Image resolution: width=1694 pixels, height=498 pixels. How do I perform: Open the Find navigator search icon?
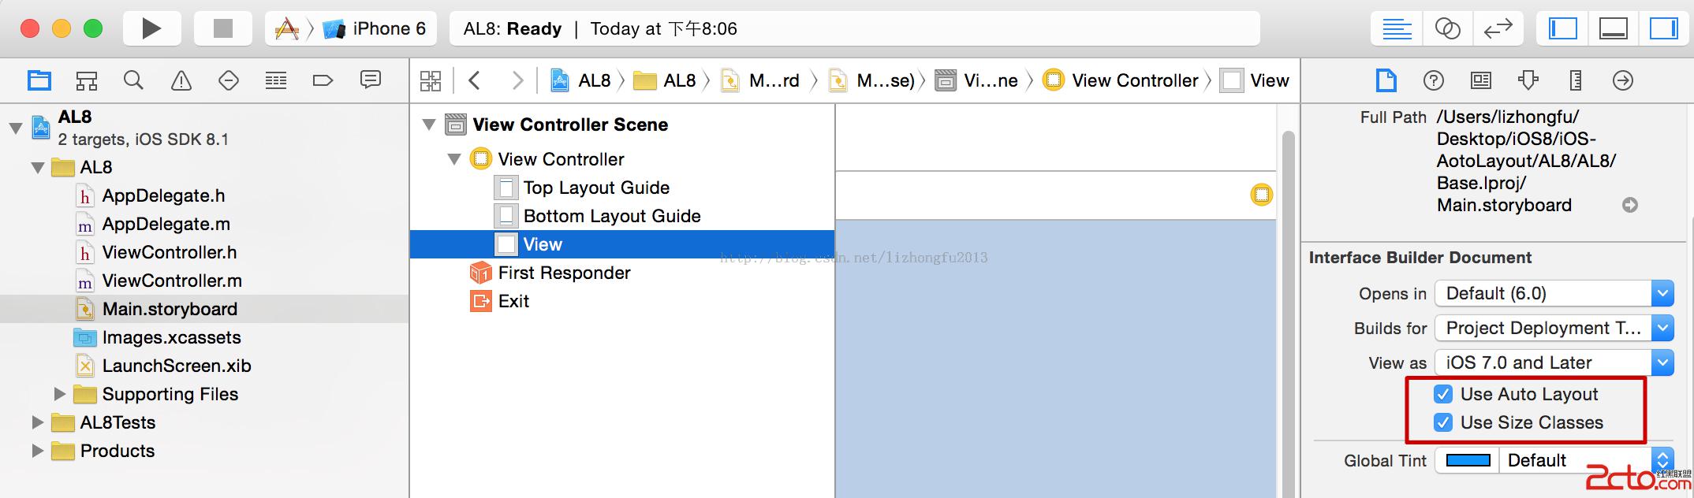pyautogui.click(x=133, y=80)
